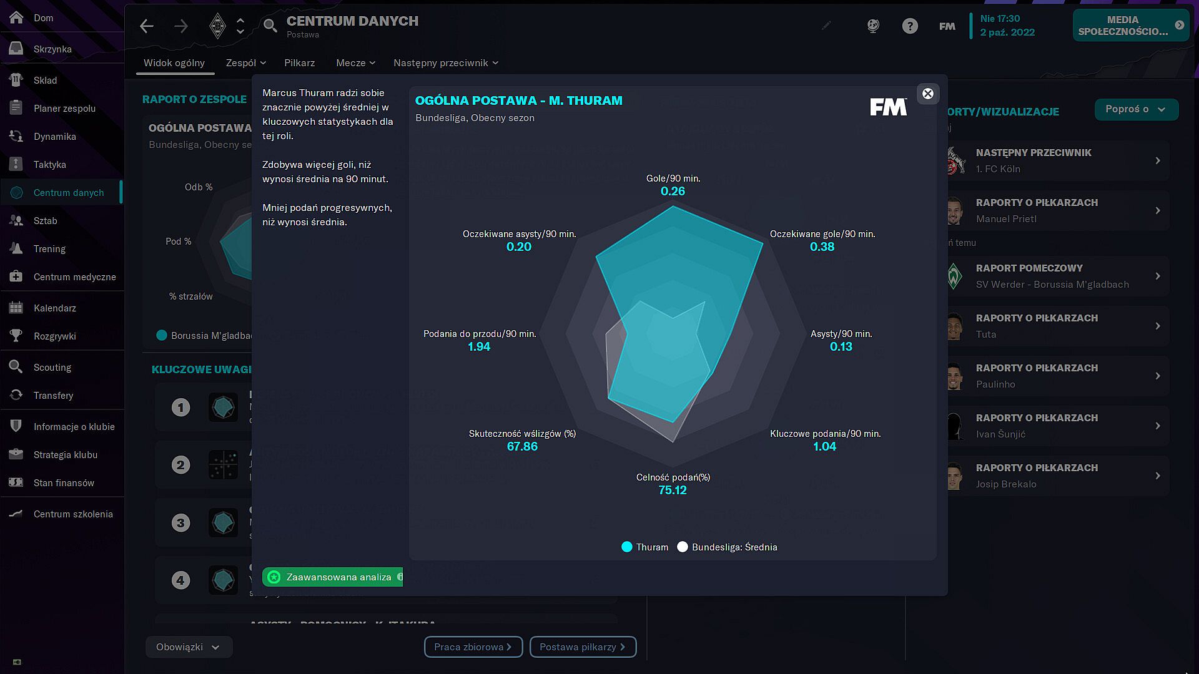
Task: Open Taktyka in the sidebar
Action: point(50,165)
